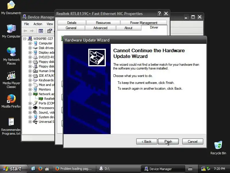The image size is (230, 173).
Task: Cancel the Hardware Update Wizard
Action: (193, 142)
